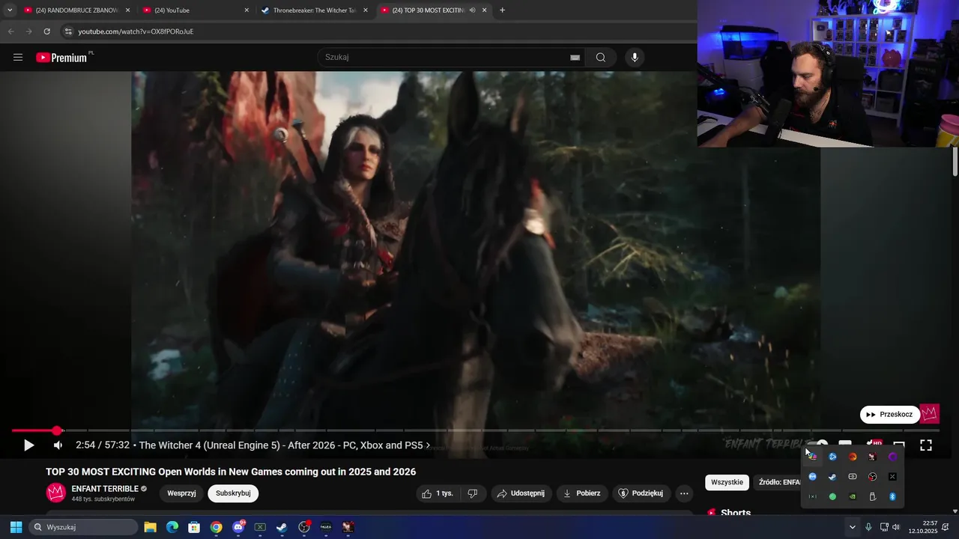Open the tab search dropdown arrow
This screenshot has width=959, height=539.
10,10
